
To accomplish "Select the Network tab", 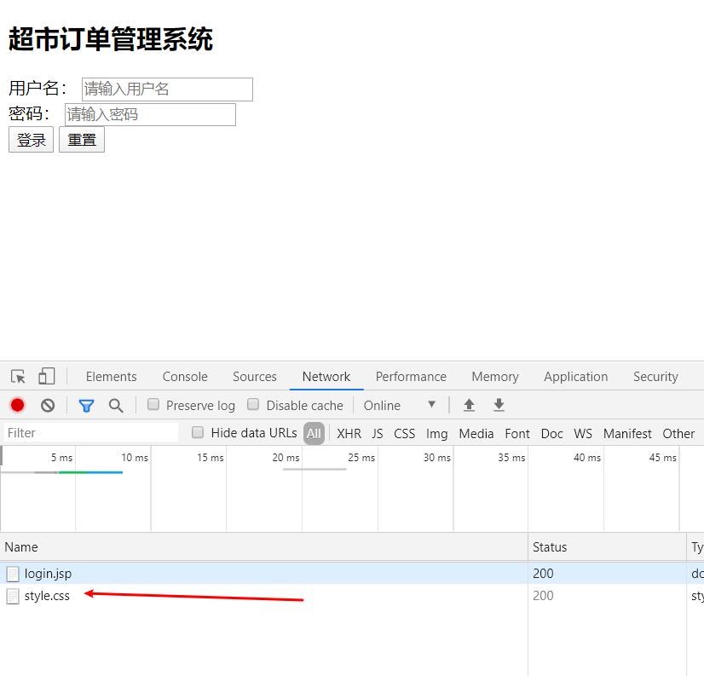I will pyautogui.click(x=326, y=377).
